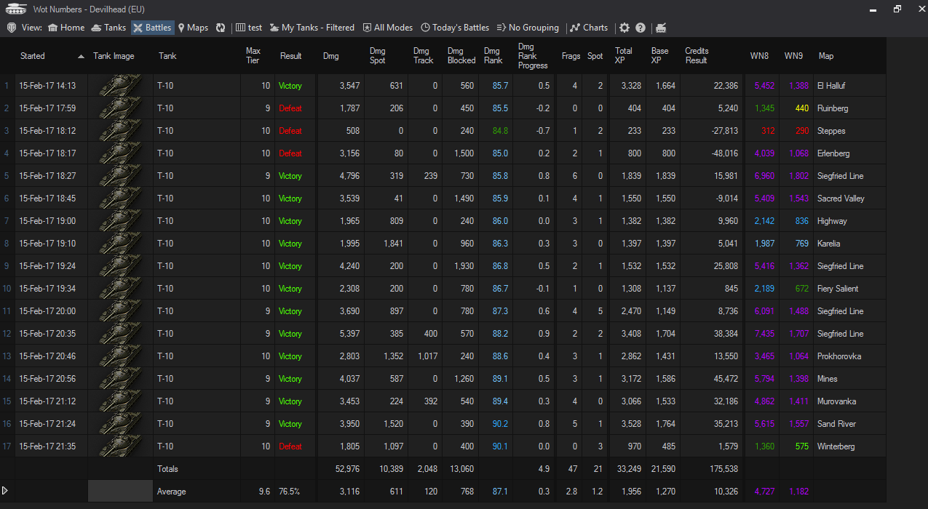Viewport: 928px width, 509px height.
Task: Open the All Modes battle mode filter
Action: [x=387, y=28]
